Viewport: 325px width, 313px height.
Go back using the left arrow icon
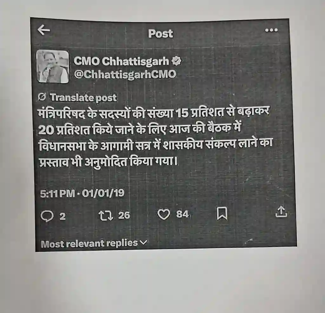tap(44, 30)
